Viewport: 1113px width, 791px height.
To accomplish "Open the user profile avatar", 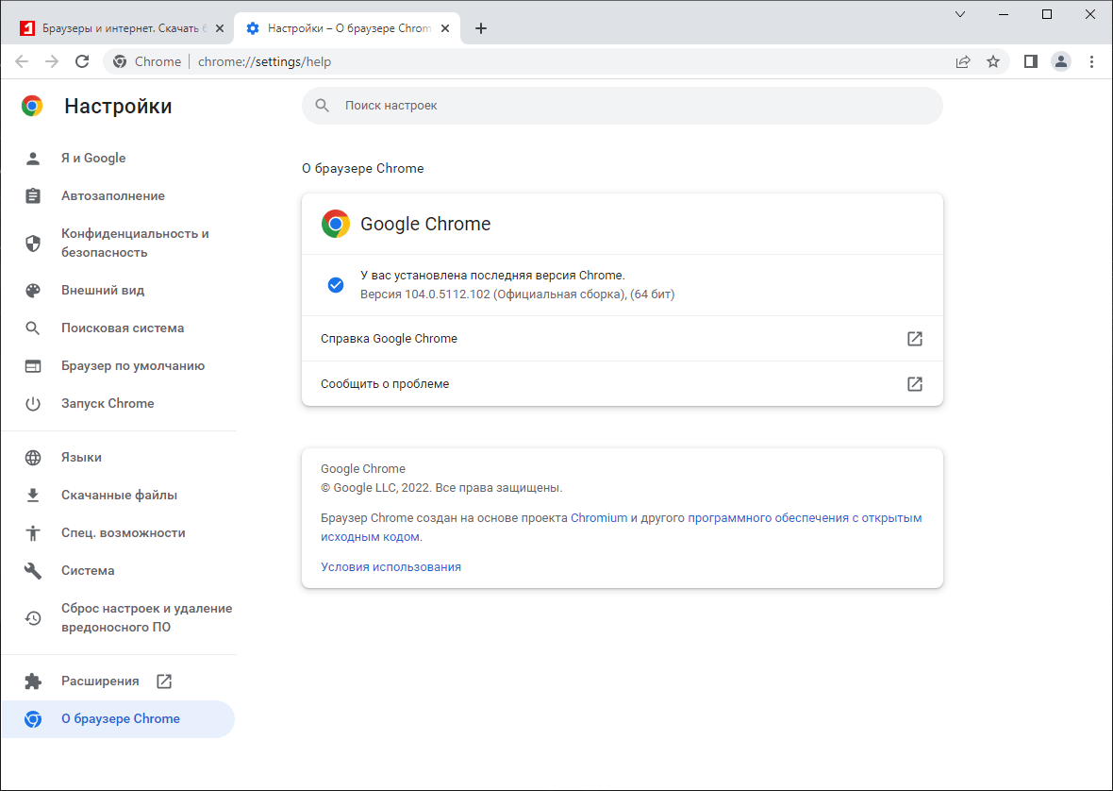I will [x=1061, y=61].
